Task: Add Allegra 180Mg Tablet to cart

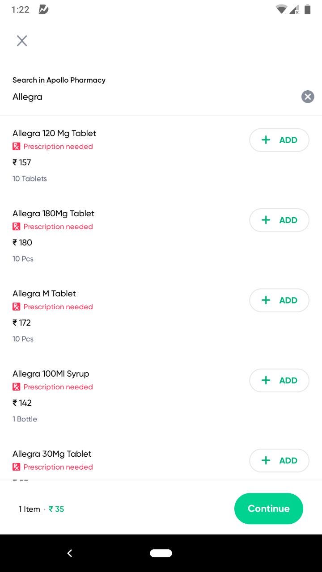Action: [279, 220]
